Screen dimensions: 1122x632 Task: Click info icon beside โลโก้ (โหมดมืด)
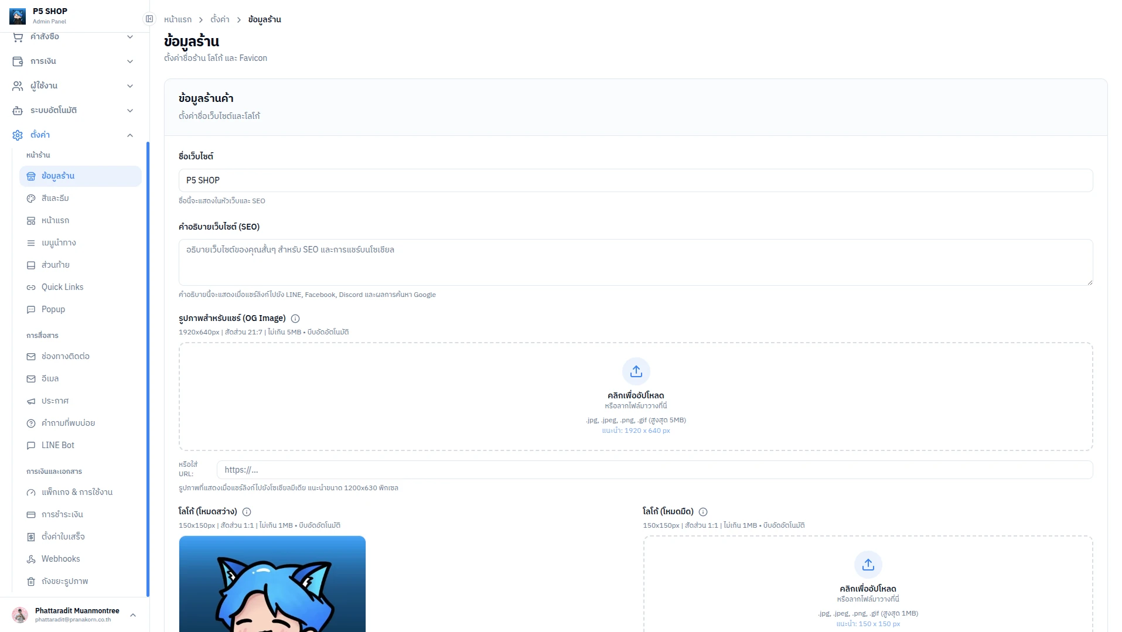pos(703,512)
